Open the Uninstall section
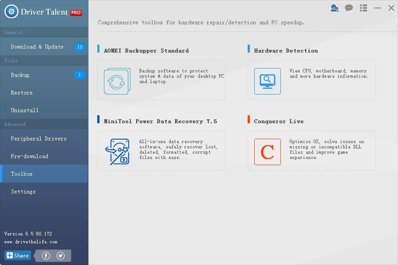Image resolution: width=398 pixels, height=265 pixels. tap(44, 110)
